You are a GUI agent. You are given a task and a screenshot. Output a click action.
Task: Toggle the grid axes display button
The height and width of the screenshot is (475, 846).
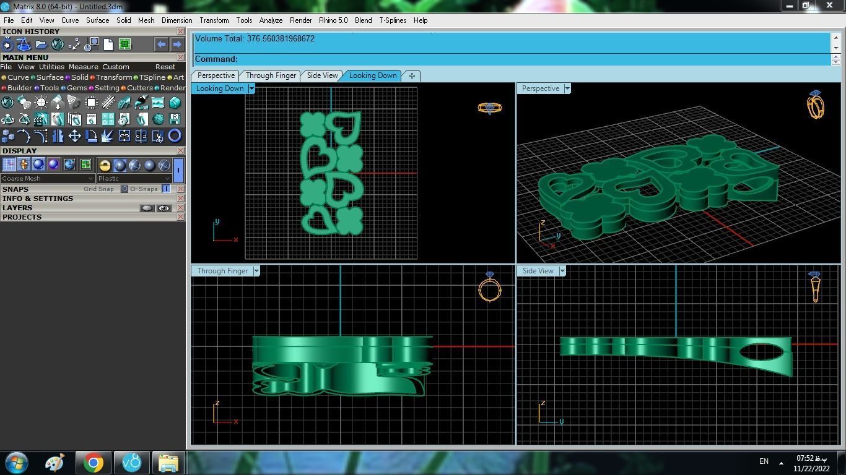[x=9, y=165]
